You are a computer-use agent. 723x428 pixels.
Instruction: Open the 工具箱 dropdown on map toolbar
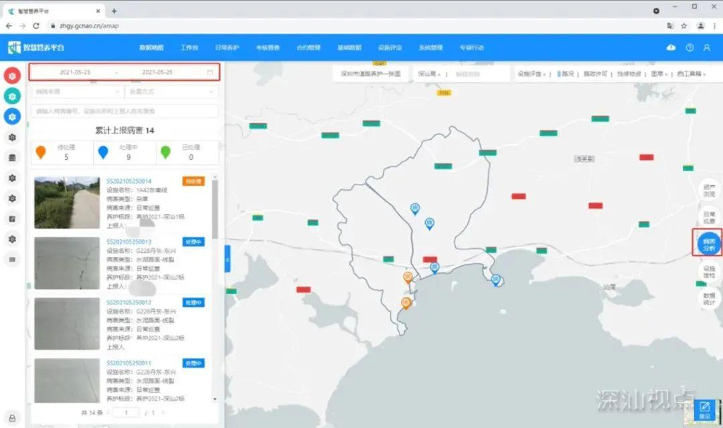[692, 74]
